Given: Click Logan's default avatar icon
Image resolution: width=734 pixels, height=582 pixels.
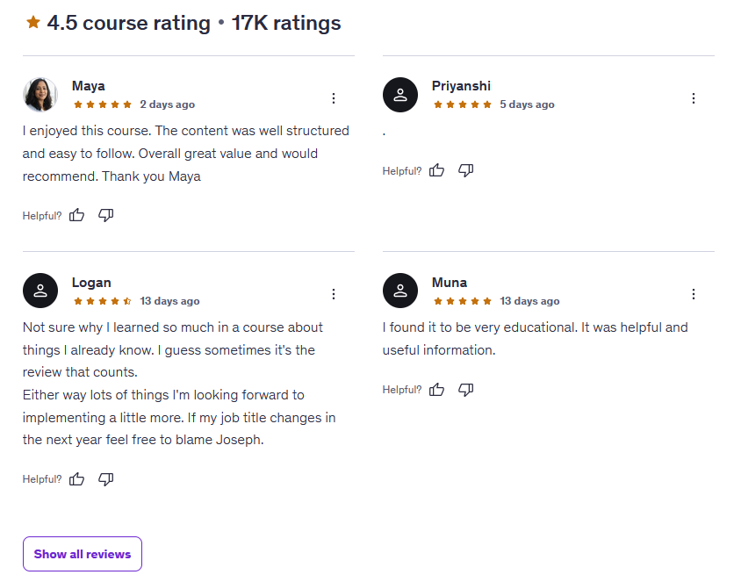Looking at the screenshot, I should click(x=40, y=291).
